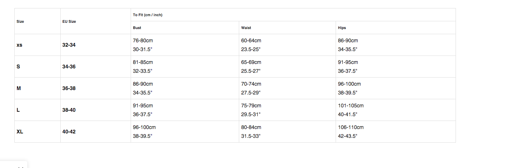Click the EU Size column header
Image resolution: width=506 pixels, height=168 pixels.
(x=69, y=21)
